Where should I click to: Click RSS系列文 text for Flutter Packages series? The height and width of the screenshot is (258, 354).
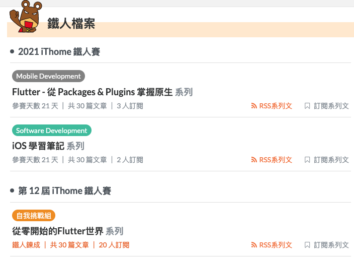point(276,106)
